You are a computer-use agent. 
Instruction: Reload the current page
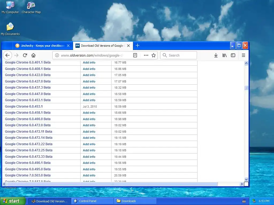pyautogui.click(x=25, y=55)
